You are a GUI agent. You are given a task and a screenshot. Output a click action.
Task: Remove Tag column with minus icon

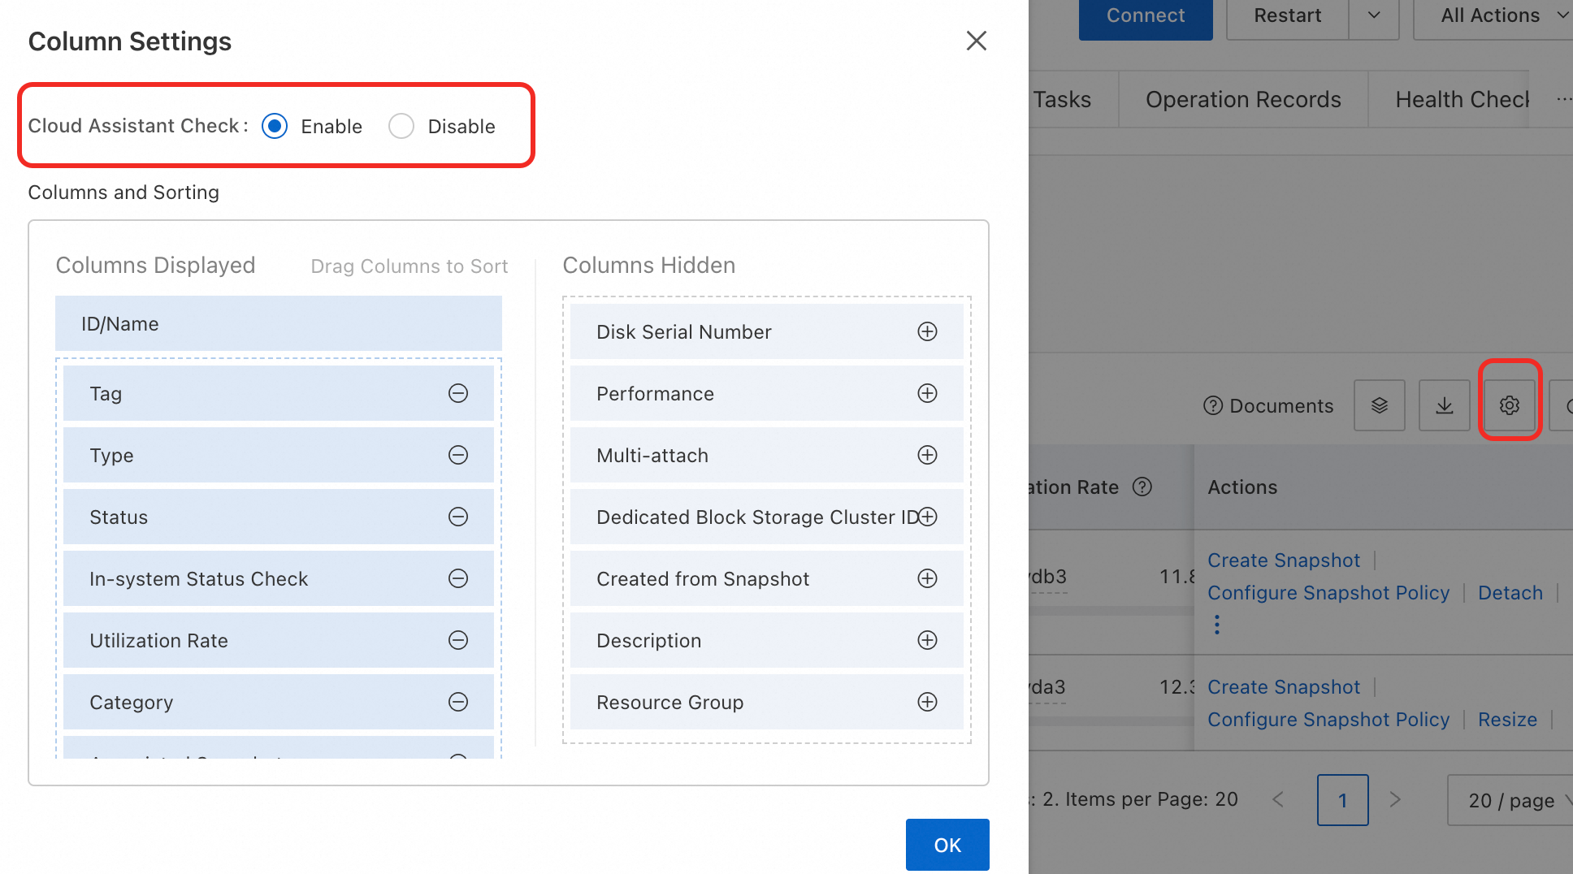point(458,393)
